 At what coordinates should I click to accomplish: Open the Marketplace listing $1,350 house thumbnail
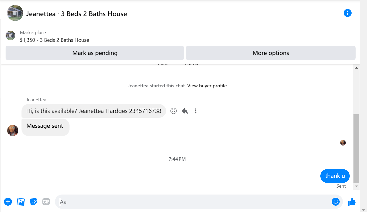(11, 35)
